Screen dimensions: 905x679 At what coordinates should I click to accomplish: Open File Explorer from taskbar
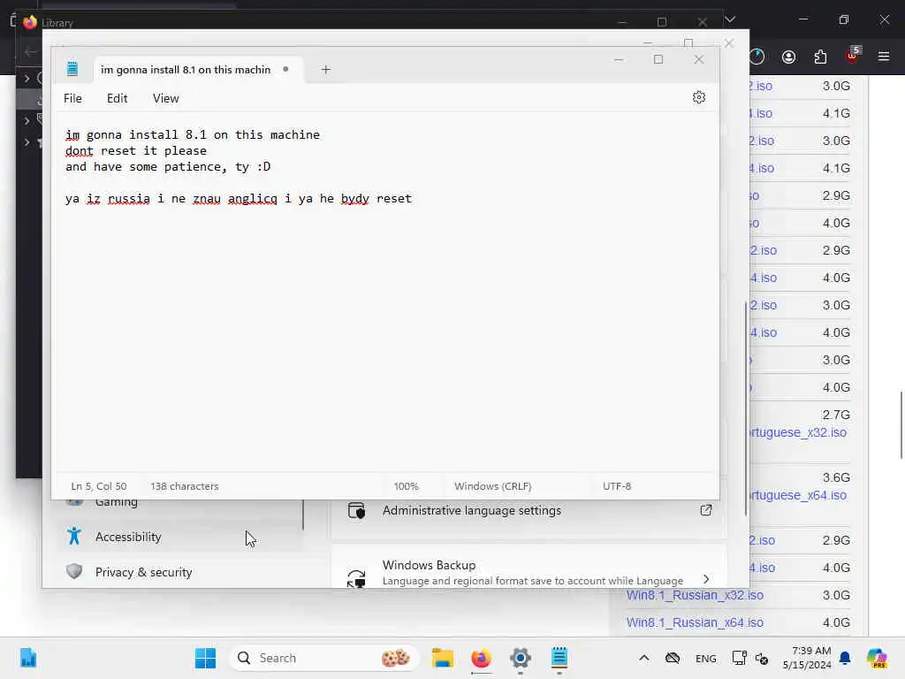tap(443, 658)
